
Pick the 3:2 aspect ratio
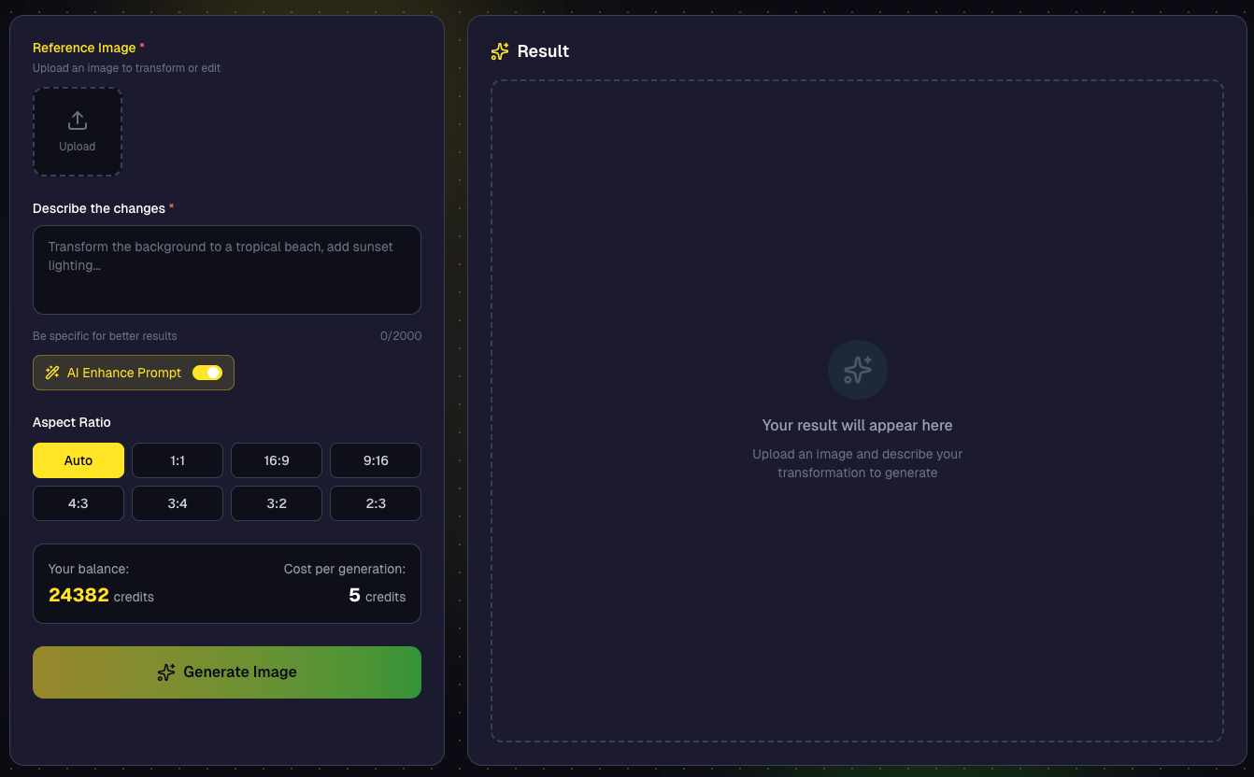point(276,502)
